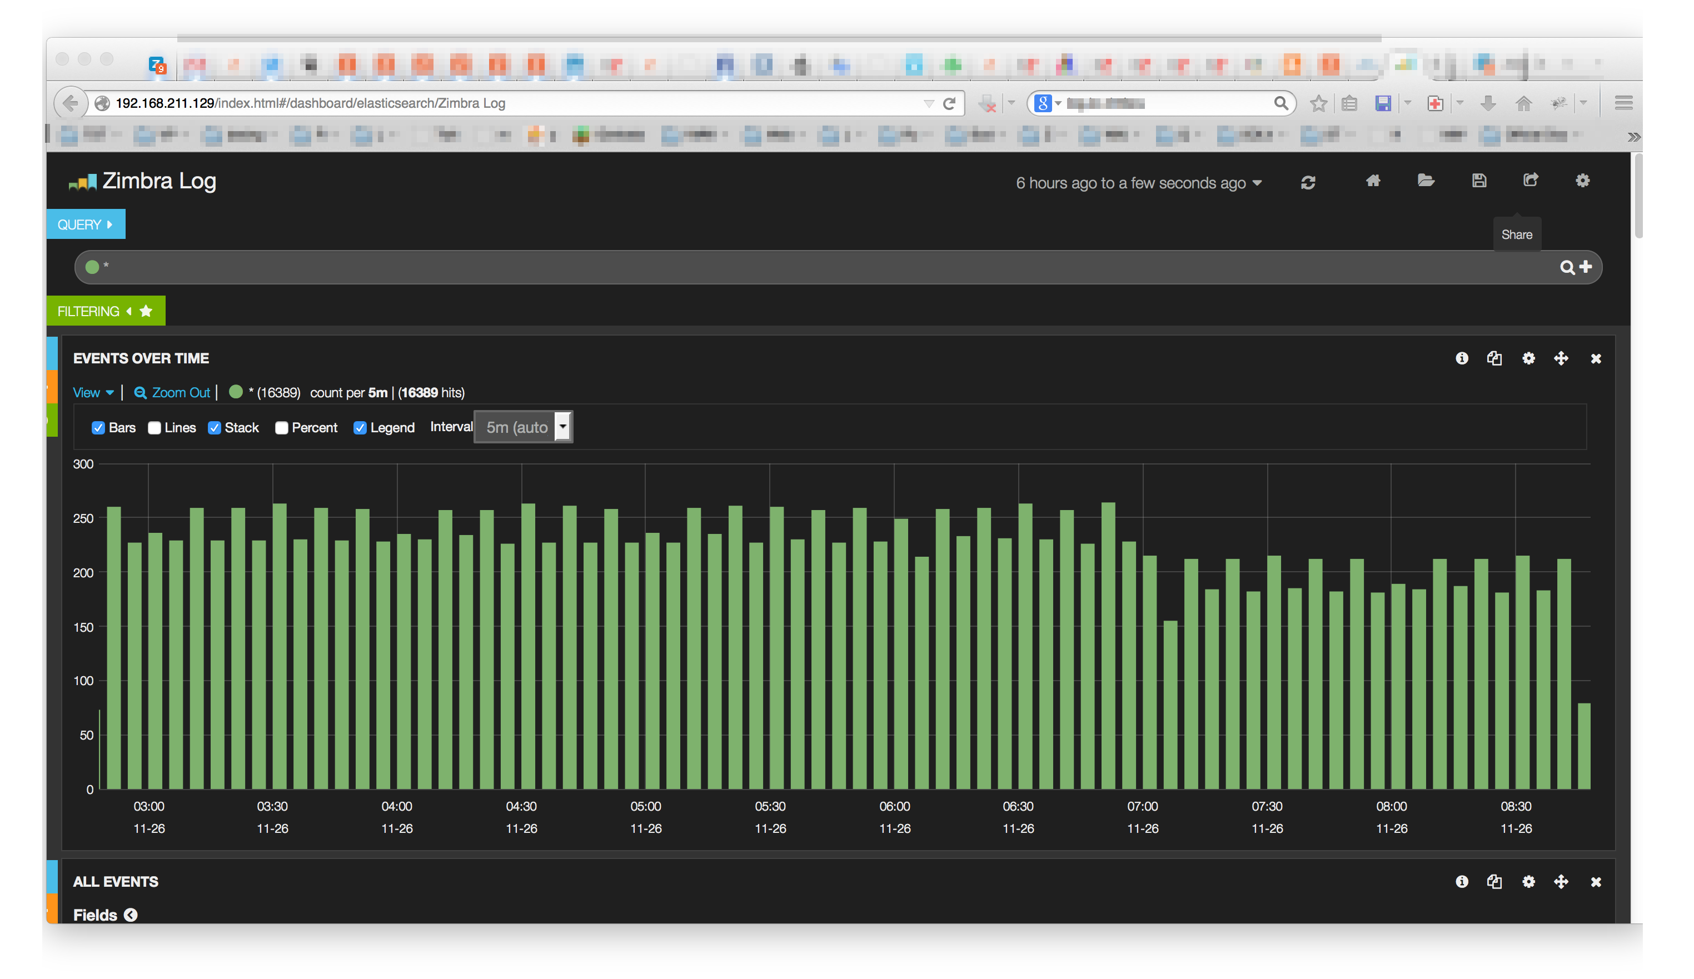The width and height of the screenshot is (1694, 979).
Task: Remove the Events Over Time panel
Action: coord(1595,359)
